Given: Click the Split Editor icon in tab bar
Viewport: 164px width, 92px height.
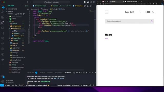Looking at the screenshot, I should [90, 6].
